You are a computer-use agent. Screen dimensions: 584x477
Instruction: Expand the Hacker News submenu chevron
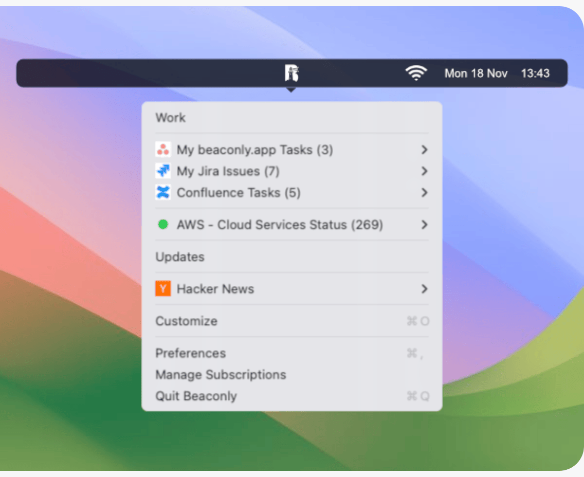coord(424,289)
